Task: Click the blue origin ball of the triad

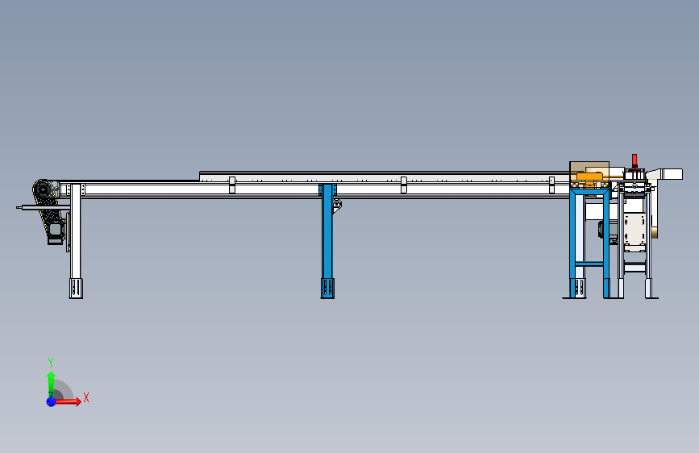Action: tap(51, 401)
